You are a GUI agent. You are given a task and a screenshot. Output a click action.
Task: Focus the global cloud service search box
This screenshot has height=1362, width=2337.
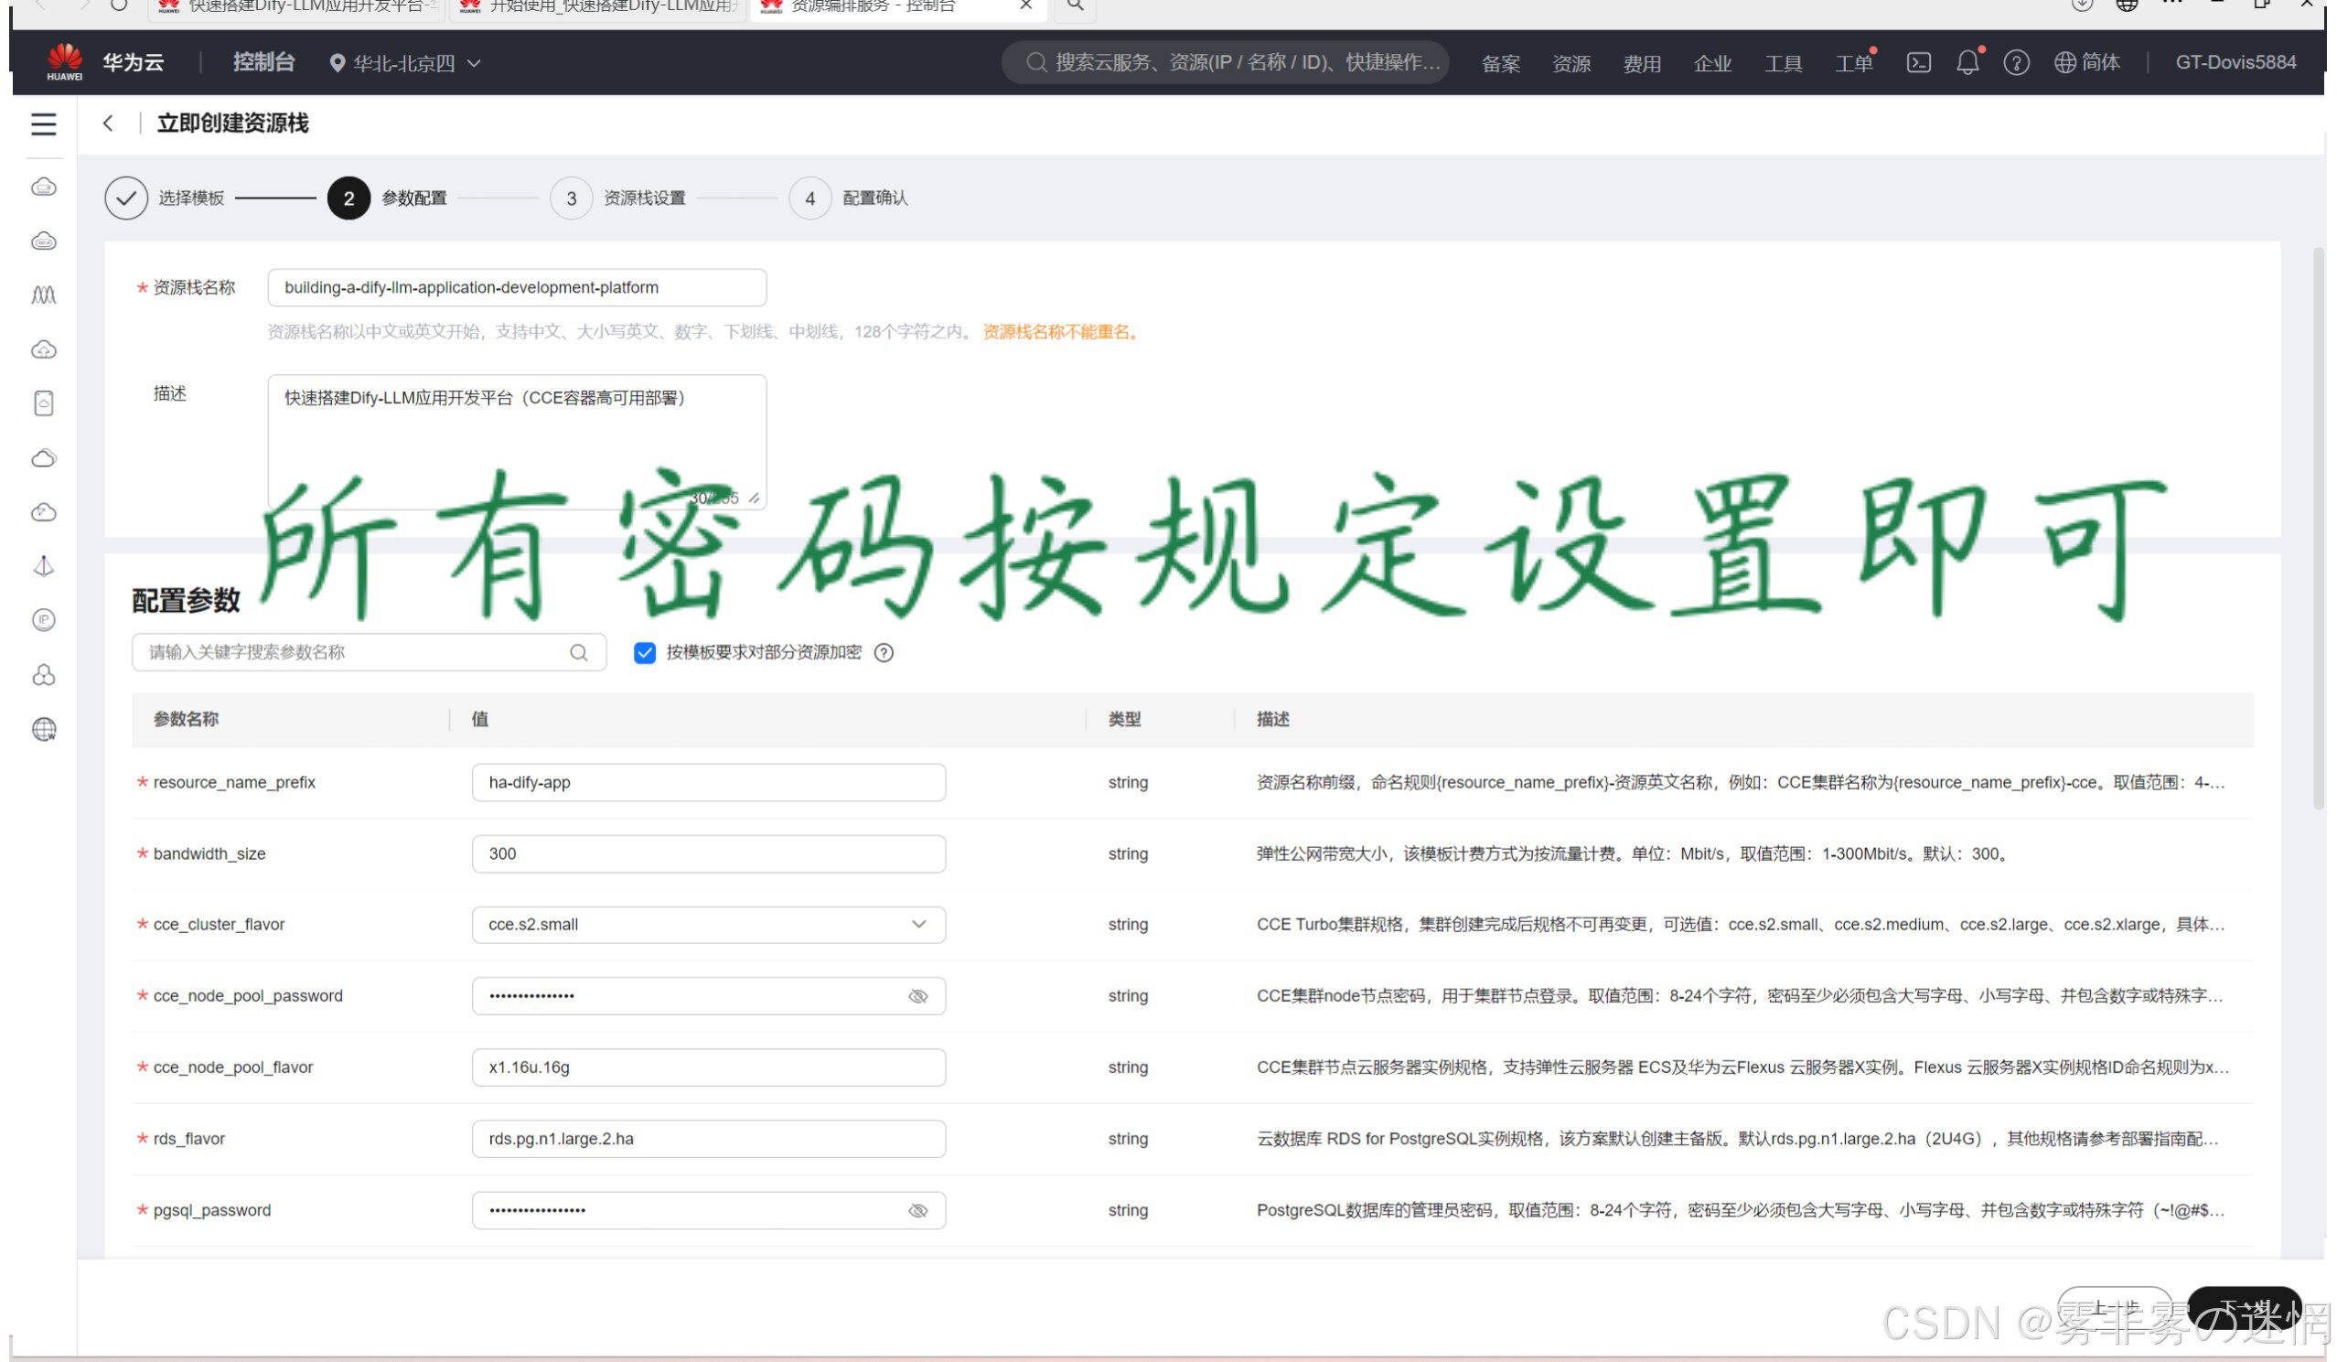pyautogui.click(x=1225, y=62)
